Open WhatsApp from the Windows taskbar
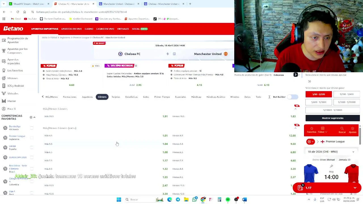The height and width of the screenshot is (204, 363). point(195,199)
